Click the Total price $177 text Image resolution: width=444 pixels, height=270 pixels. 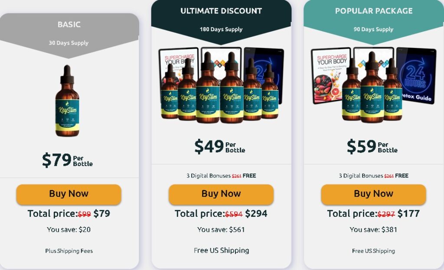373,213
